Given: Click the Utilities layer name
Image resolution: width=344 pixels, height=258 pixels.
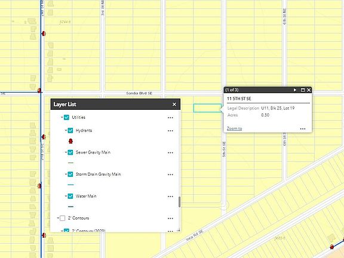Looking at the screenshot, I should [79, 118].
